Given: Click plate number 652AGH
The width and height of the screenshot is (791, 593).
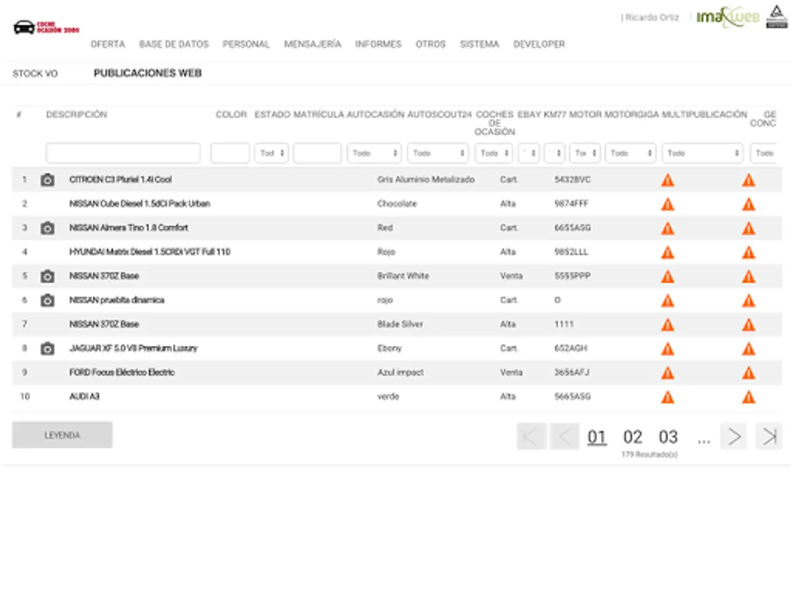Looking at the screenshot, I should [571, 349].
